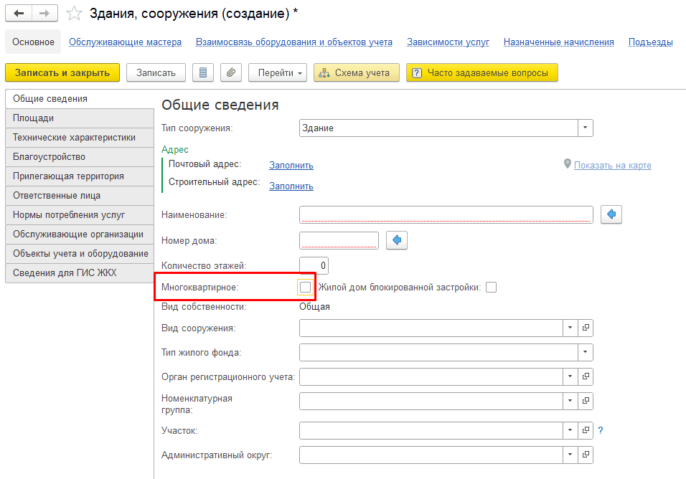Click blue arrow next to Номер дома field
Screen dimensions: 686x479
[397, 240]
